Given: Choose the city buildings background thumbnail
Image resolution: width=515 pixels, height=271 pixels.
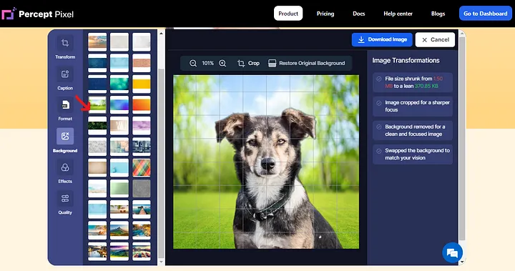Looking at the screenshot, I should (142, 147).
